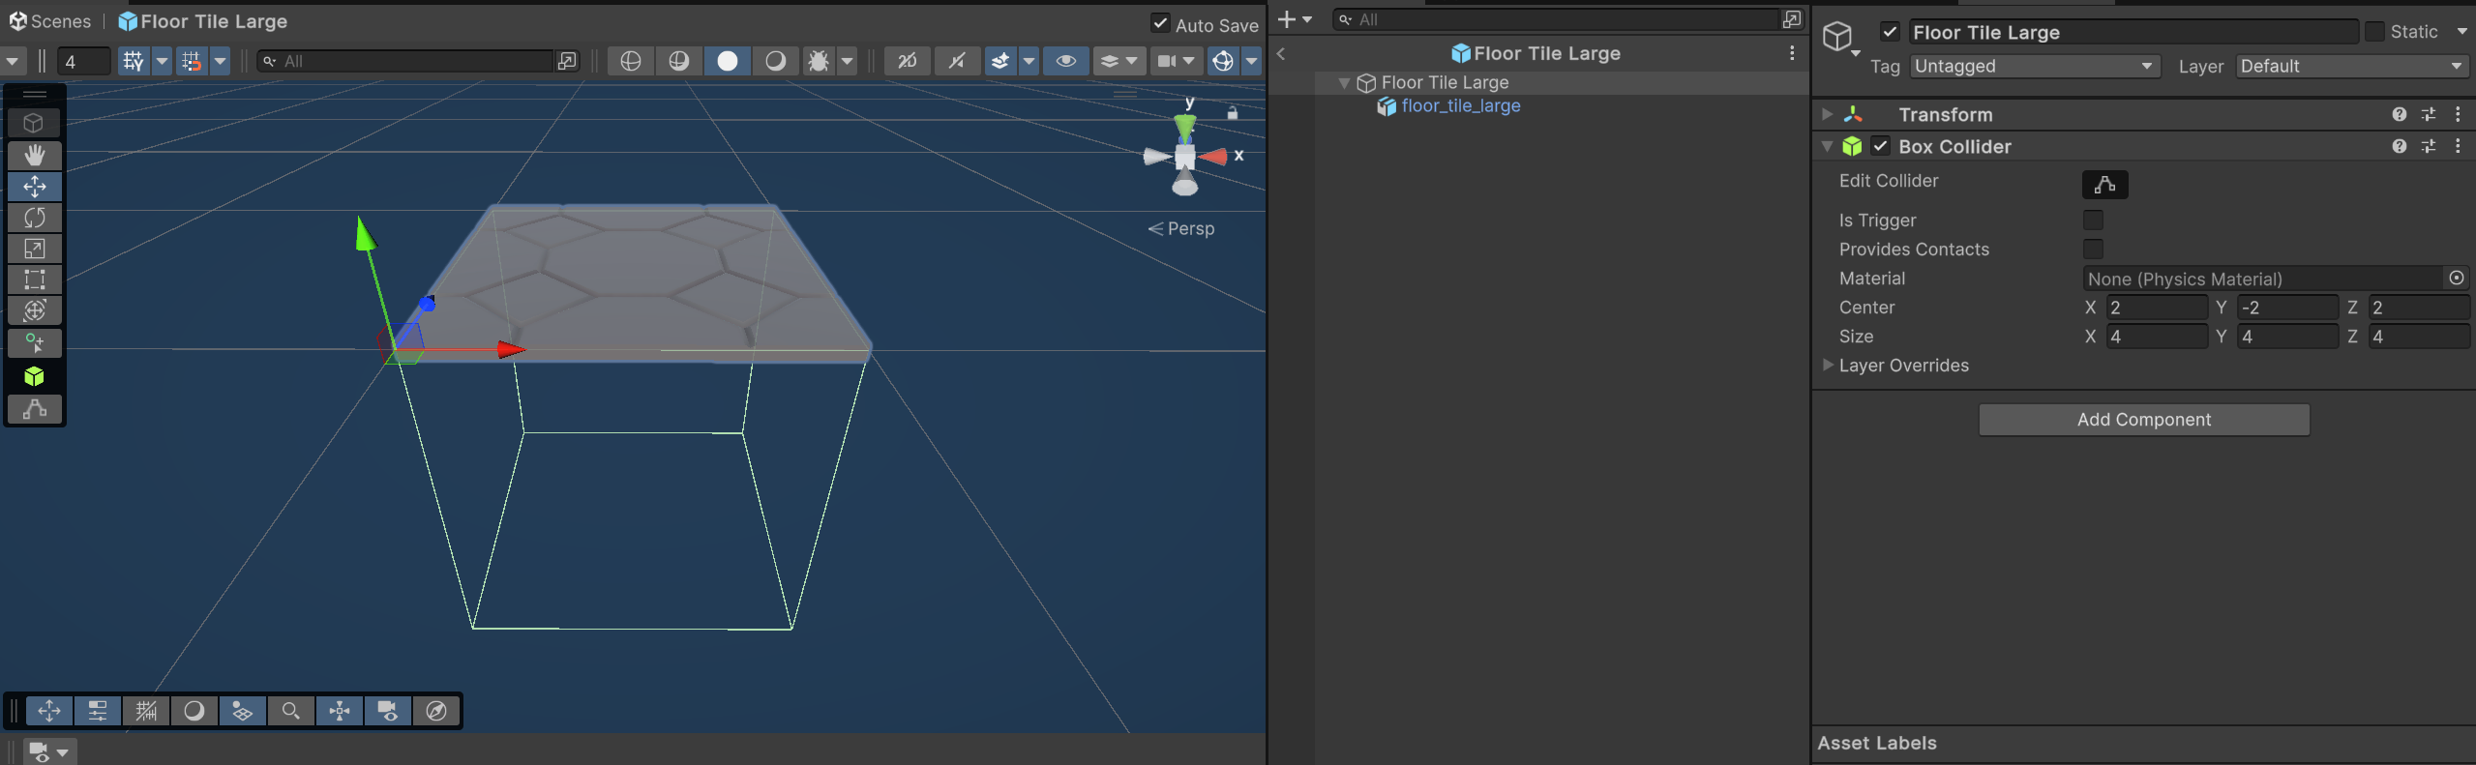Viewport: 2476px width, 765px height.
Task: Click the orientation gizmo Y axis cone
Action: 1185,127
